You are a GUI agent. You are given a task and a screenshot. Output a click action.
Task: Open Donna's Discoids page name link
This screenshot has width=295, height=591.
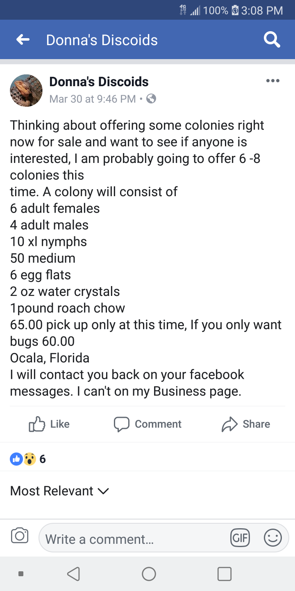99,82
